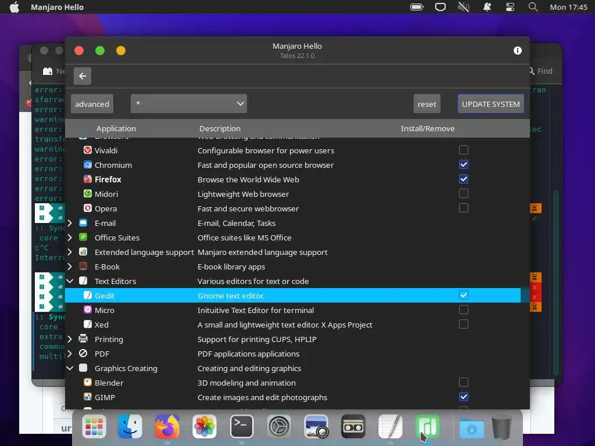Screen dimensions: 595x446
Task: Expand the E-Book category
Action: click(70, 267)
